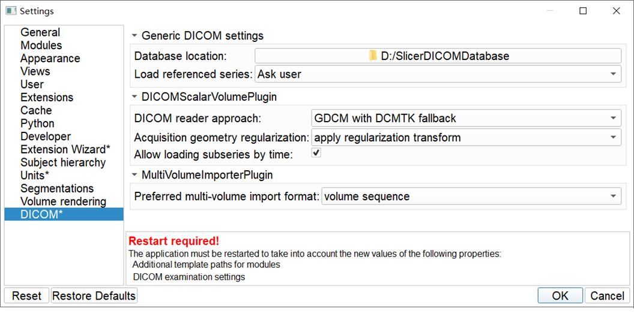634x314 pixels.
Task: Open Volume rendering settings page
Action: click(63, 202)
